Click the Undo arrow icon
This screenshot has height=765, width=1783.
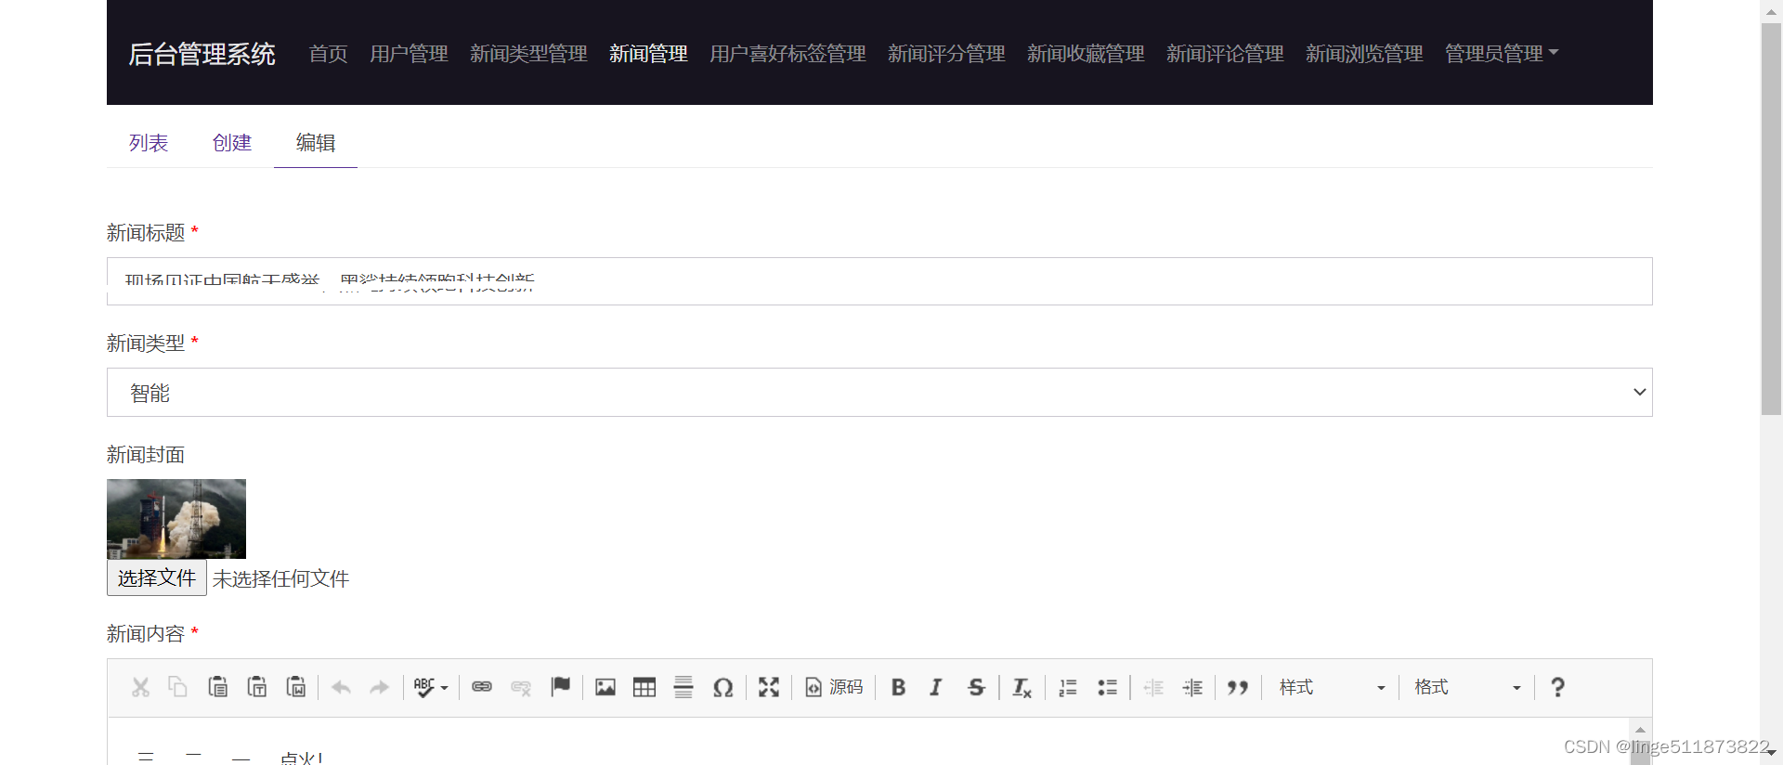341,687
